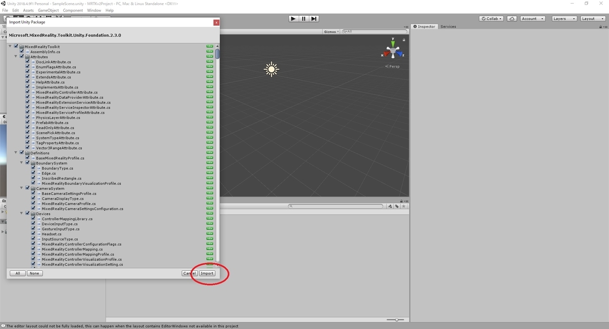This screenshot has width=609, height=329.
Task: Click the search-by-type filter icon in Project panel
Action: 391,206
